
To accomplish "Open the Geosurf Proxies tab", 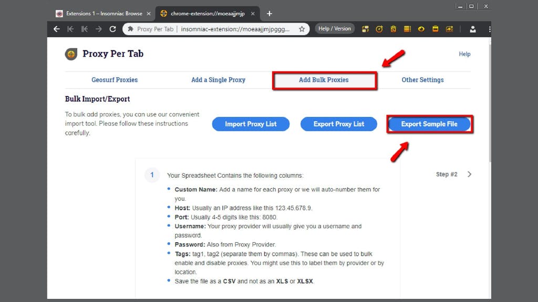I will tap(115, 80).
